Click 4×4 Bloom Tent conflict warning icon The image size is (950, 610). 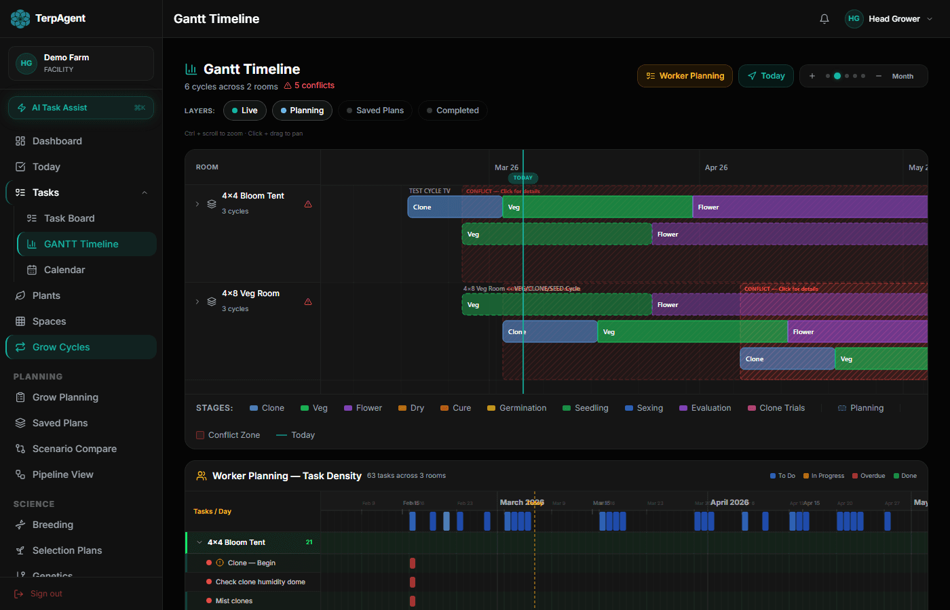click(308, 204)
